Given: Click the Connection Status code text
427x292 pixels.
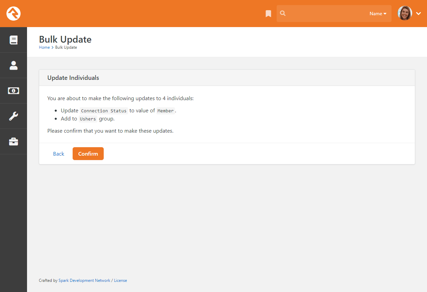Looking at the screenshot, I should (104, 111).
